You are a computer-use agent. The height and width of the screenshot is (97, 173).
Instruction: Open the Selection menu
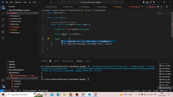pyautogui.click(x=18, y=2)
